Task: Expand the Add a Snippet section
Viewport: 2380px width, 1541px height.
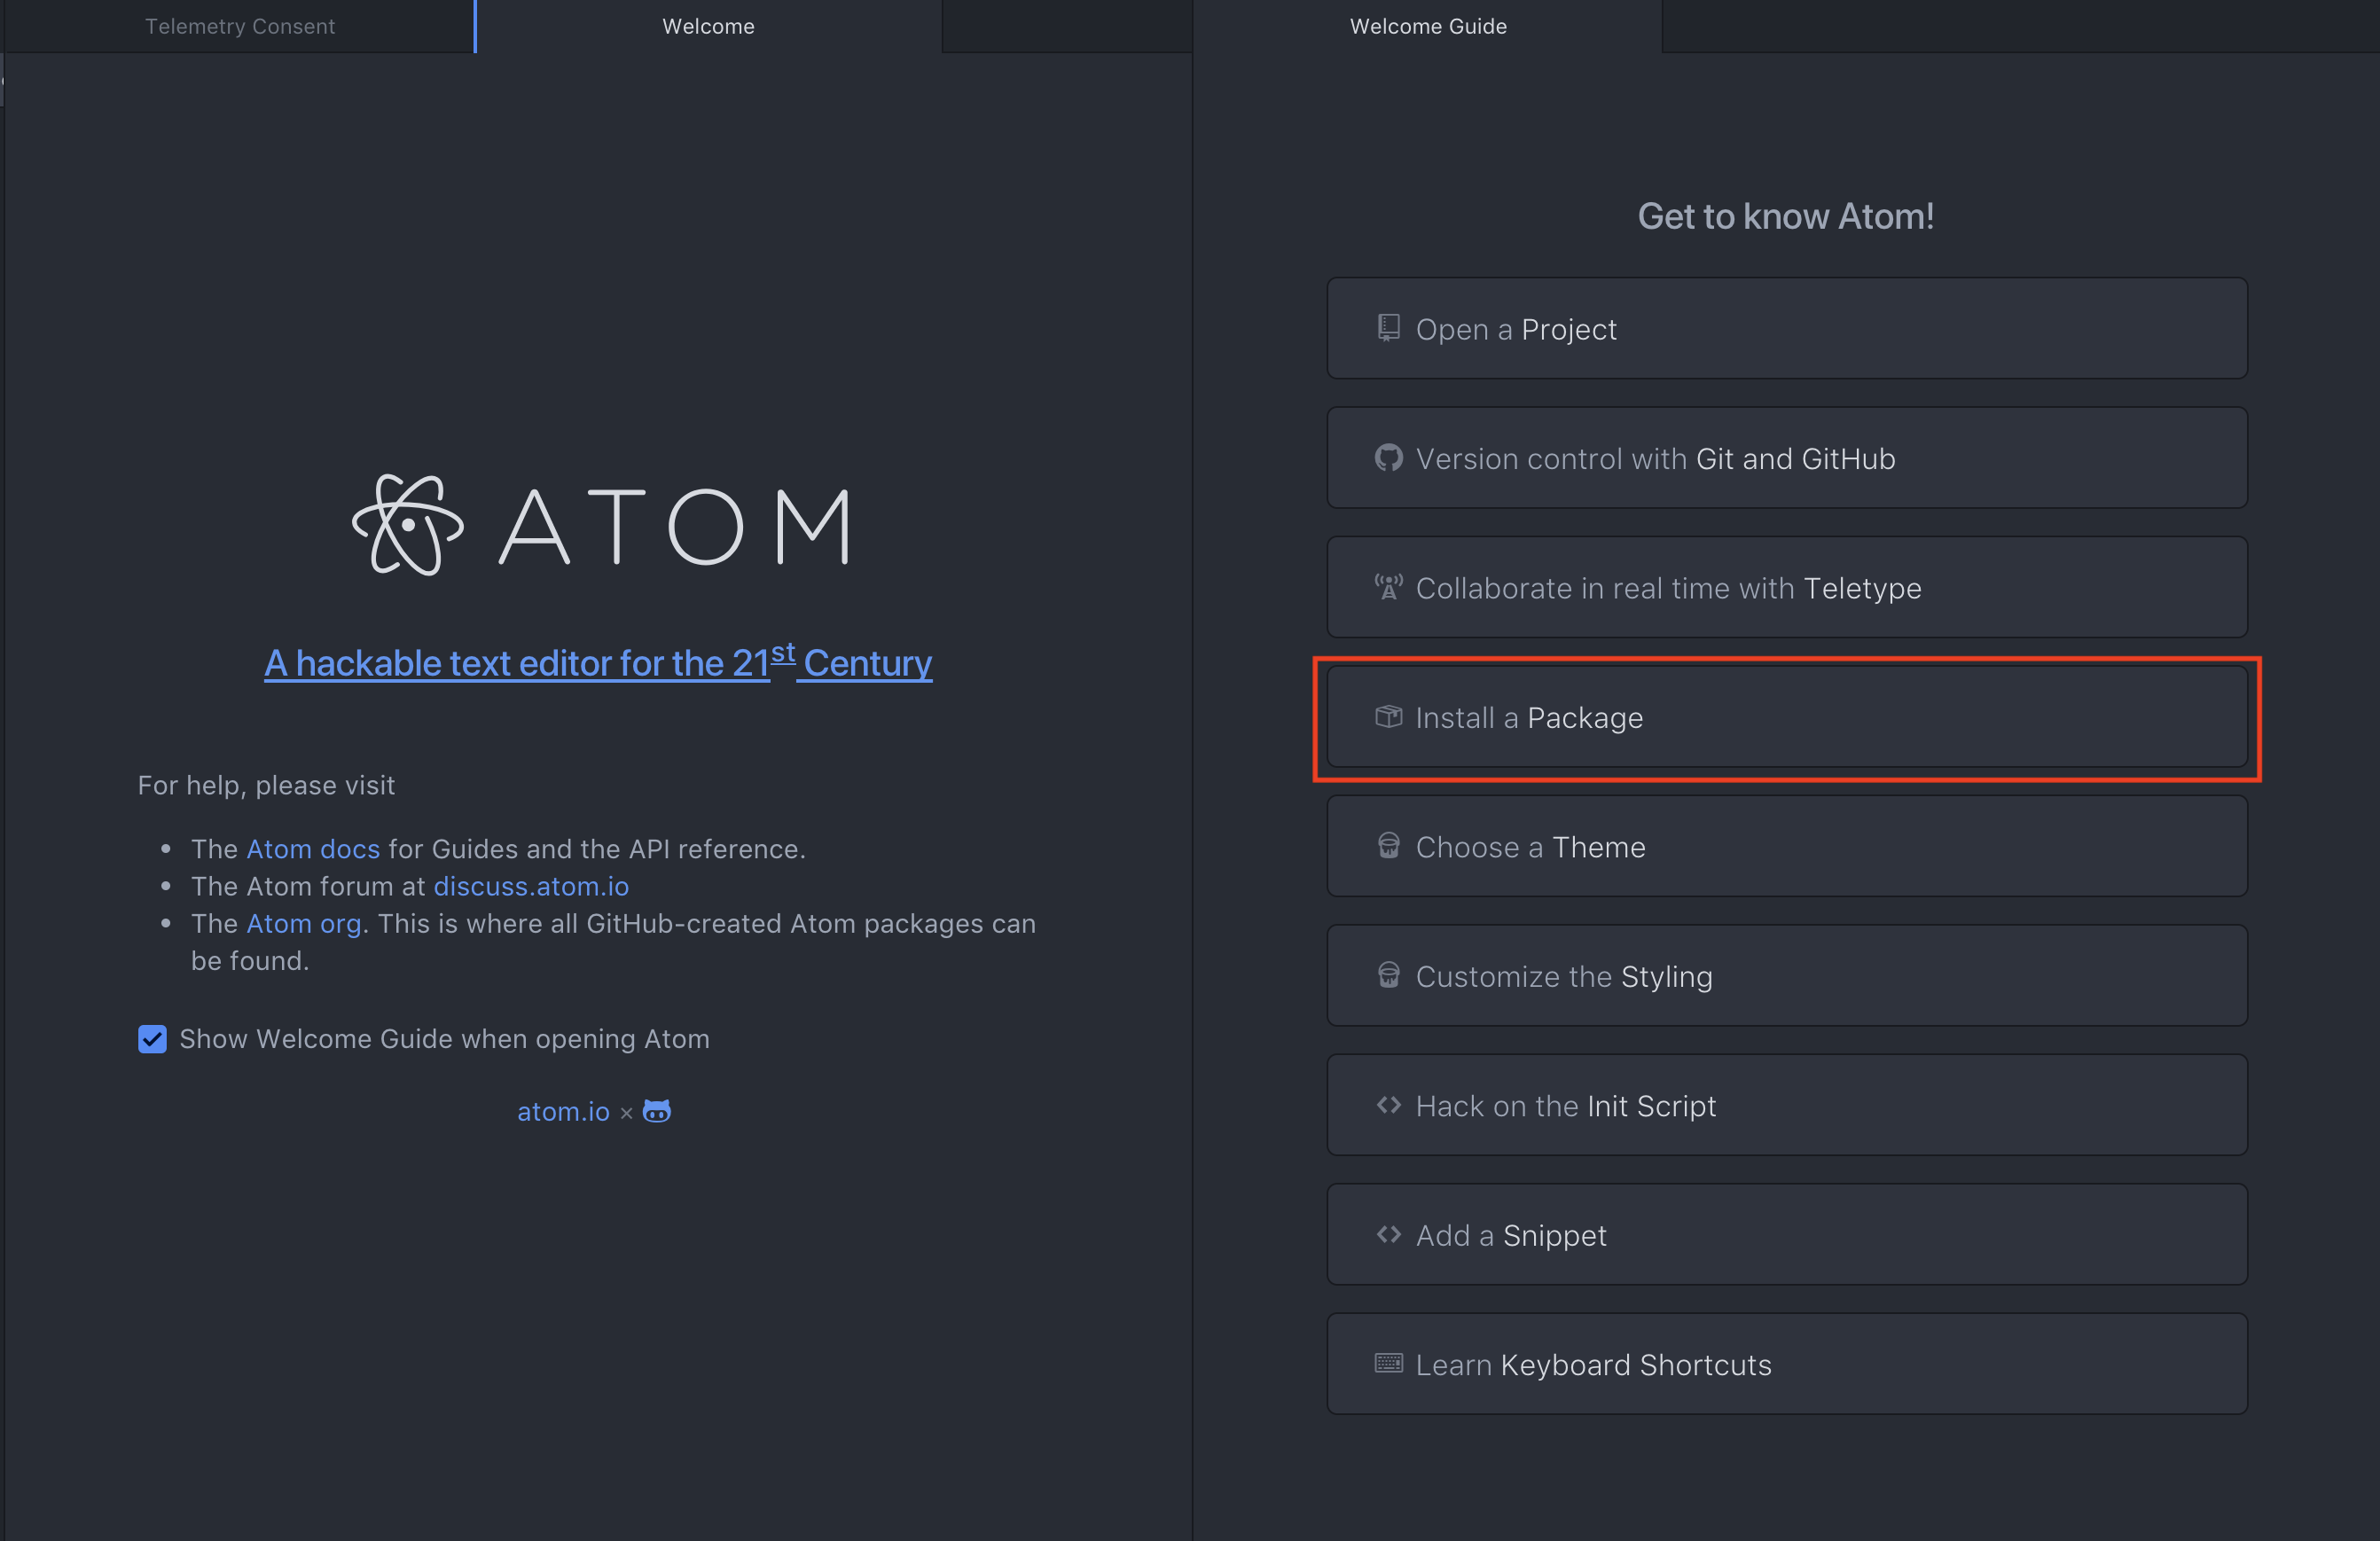Action: tap(1786, 1235)
